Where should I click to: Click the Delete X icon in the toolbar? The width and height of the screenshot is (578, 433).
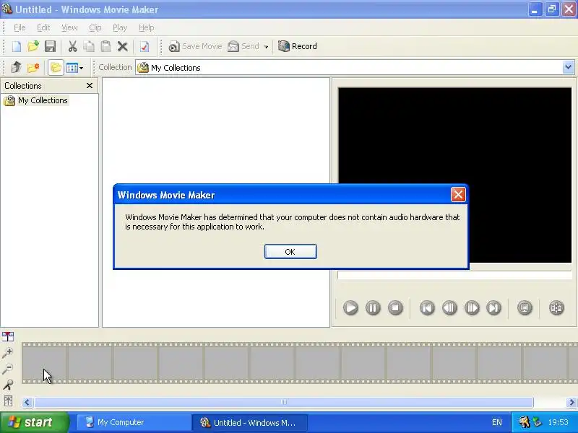pos(122,46)
